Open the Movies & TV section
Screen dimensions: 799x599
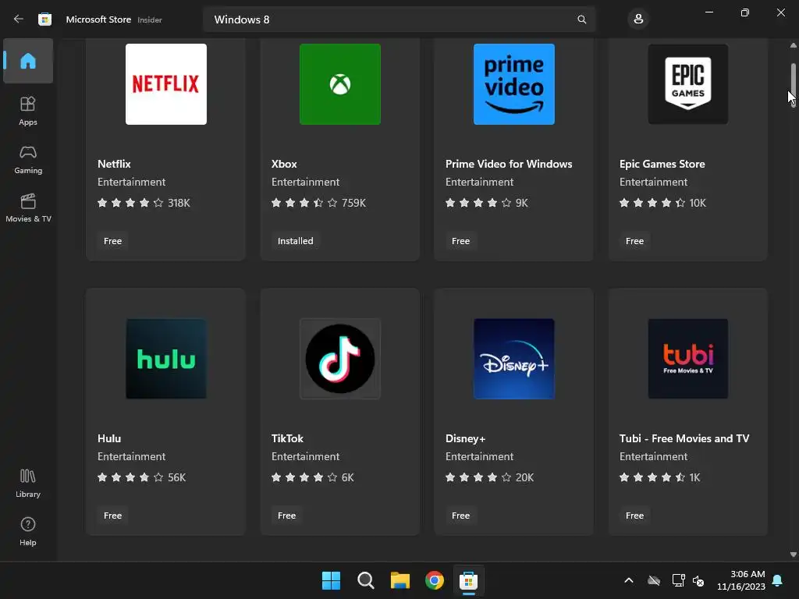pyautogui.click(x=28, y=207)
